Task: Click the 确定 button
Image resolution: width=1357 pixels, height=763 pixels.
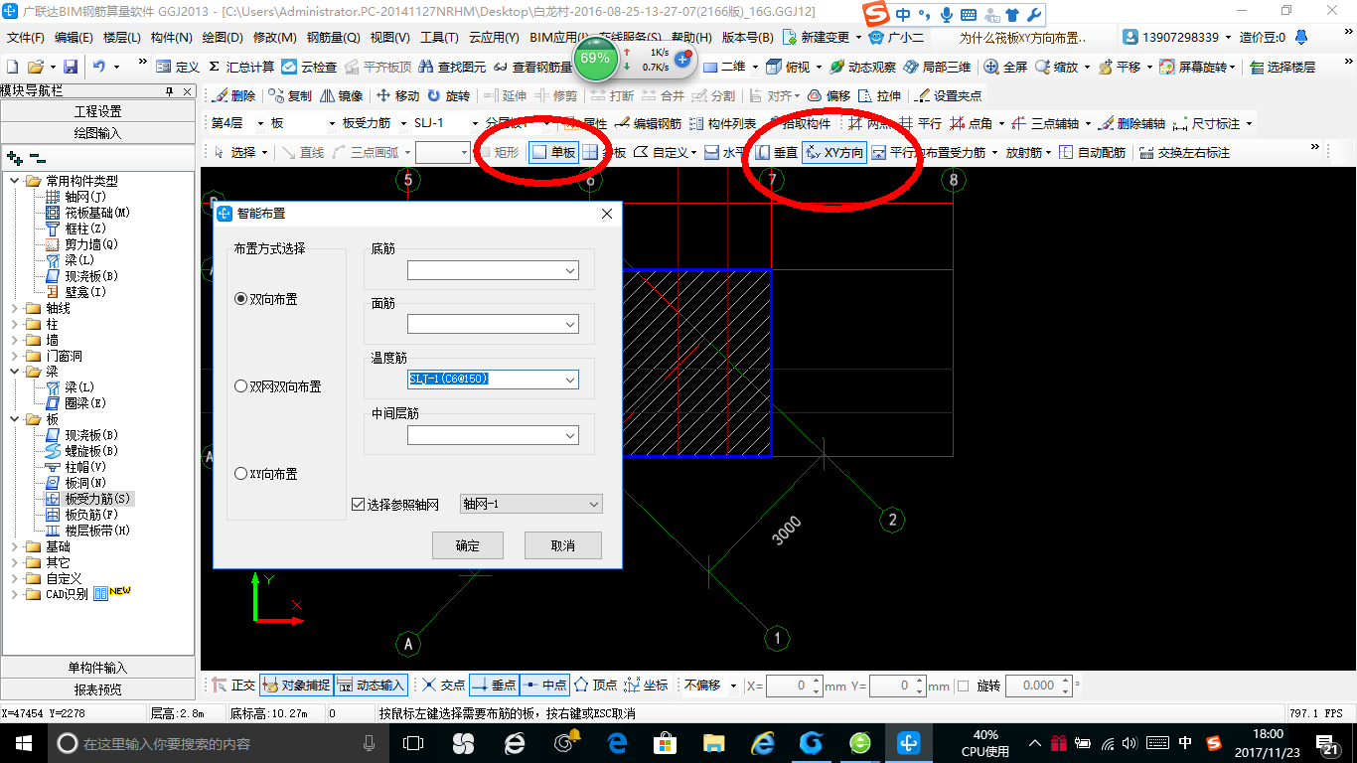Action: (468, 545)
